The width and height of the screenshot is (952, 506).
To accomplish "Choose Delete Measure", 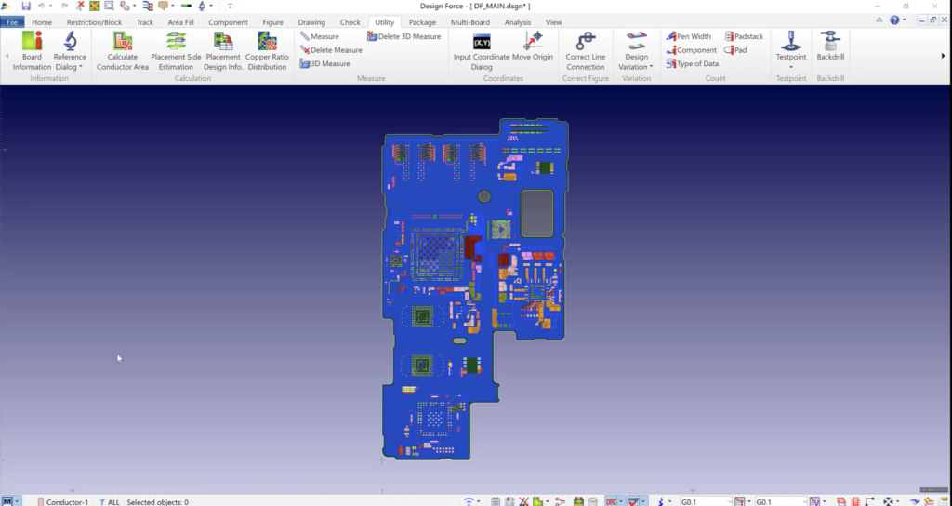I will click(x=332, y=50).
